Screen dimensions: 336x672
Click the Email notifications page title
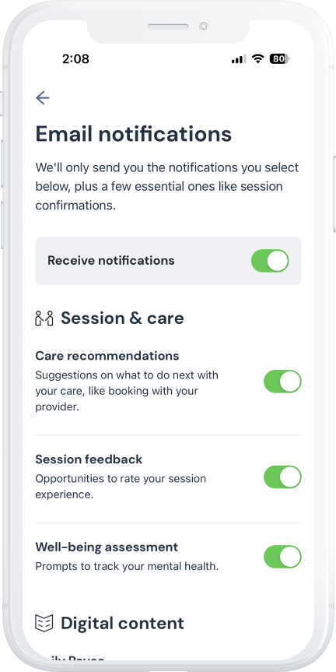[x=134, y=134]
